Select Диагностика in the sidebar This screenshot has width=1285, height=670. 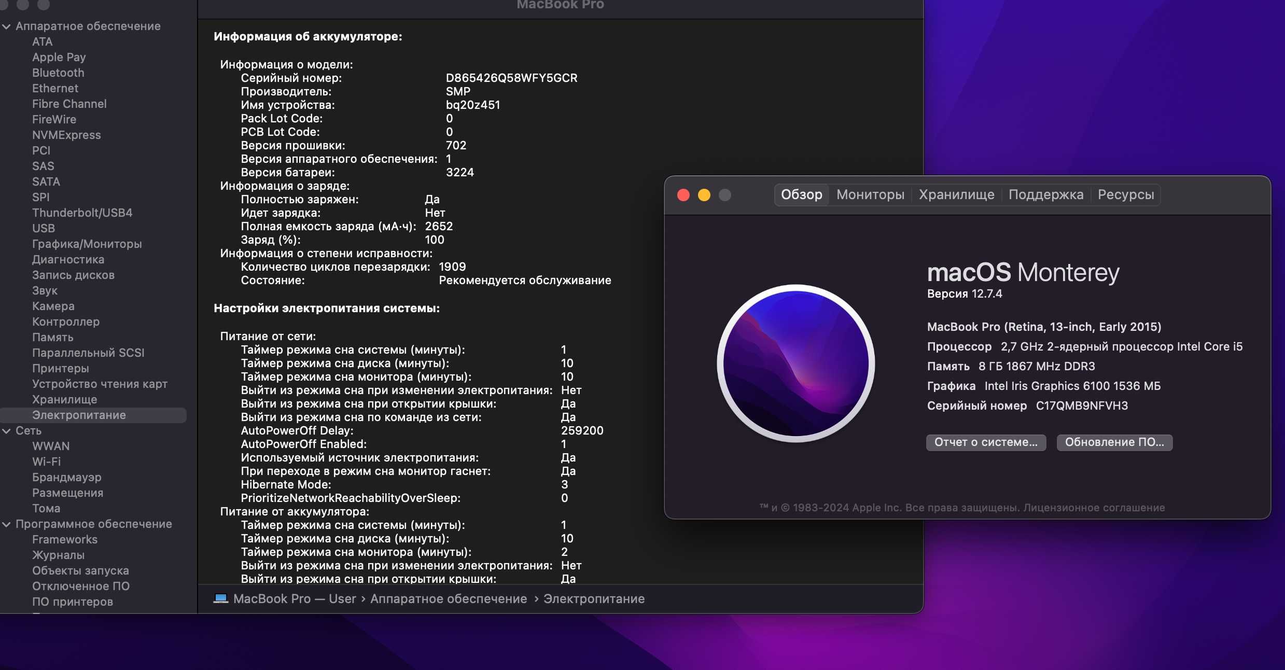pyautogui.click(x=68, y=260)
